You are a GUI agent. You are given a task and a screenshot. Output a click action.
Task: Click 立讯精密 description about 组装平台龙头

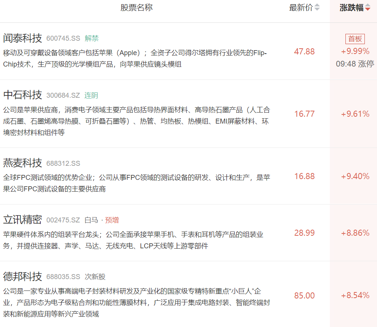pyautogui.click(x=133, y=240)
